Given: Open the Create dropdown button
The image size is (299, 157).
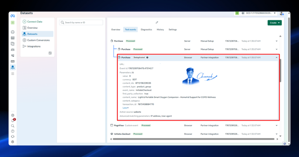Looking at the screenshot, I should point(274,23).
